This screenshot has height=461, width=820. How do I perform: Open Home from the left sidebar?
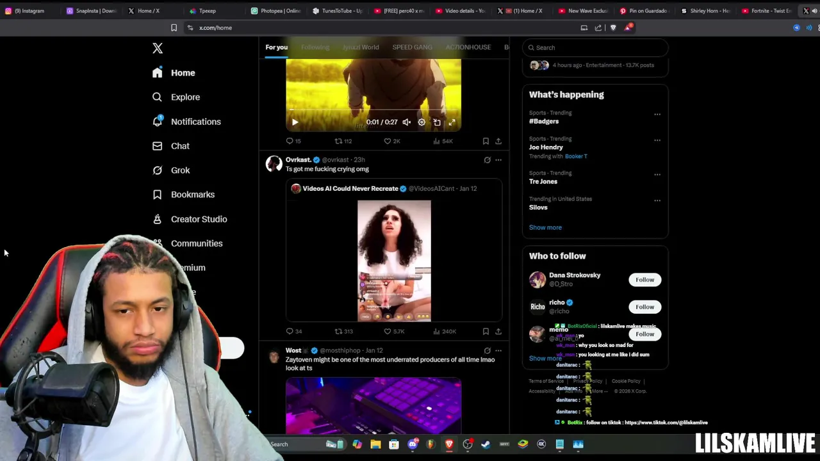174,73
